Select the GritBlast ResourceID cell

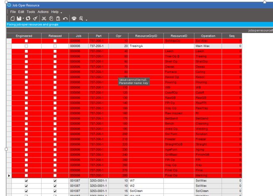[179, 155]
